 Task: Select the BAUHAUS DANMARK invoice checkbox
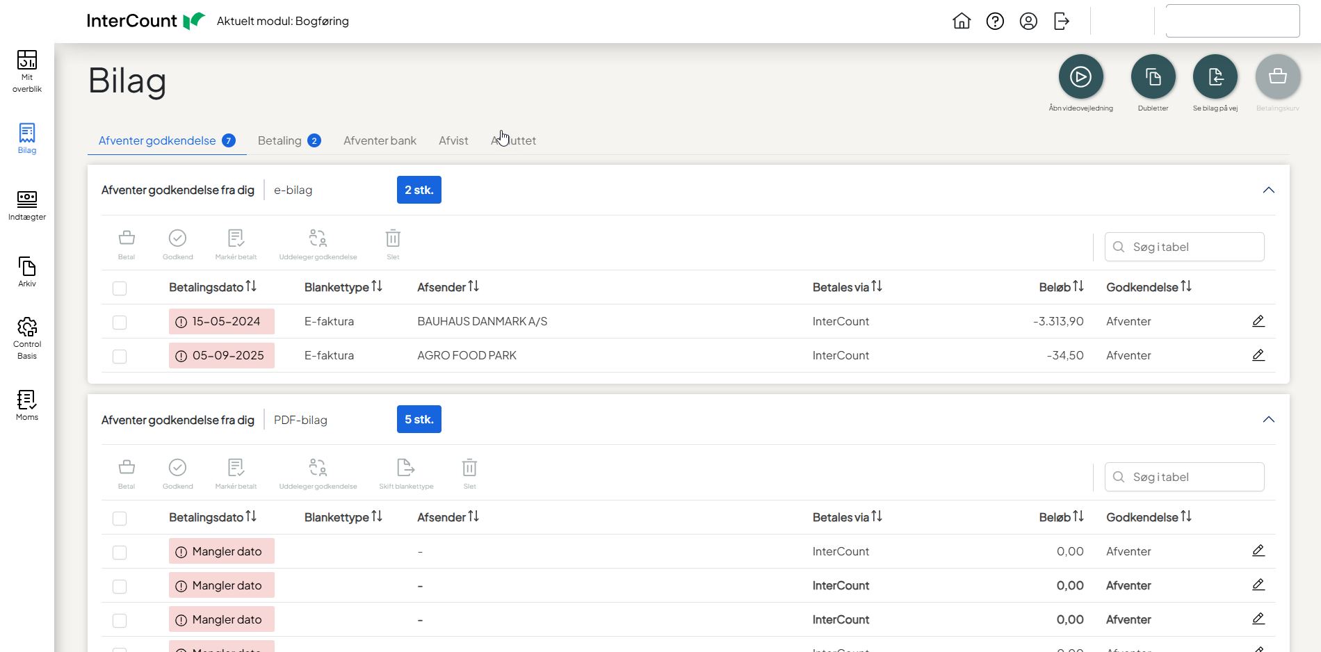(x=120, y=323)
